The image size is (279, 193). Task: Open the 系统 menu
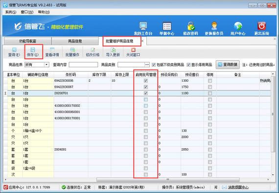[x=11, y=12]
